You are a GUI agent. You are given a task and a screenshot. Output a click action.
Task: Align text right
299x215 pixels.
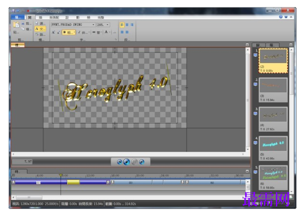tap(132, 25)
